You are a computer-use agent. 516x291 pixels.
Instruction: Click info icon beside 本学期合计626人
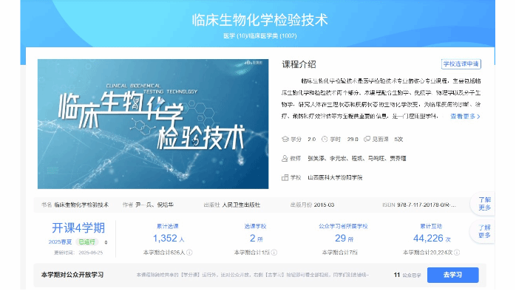point(189,252)
